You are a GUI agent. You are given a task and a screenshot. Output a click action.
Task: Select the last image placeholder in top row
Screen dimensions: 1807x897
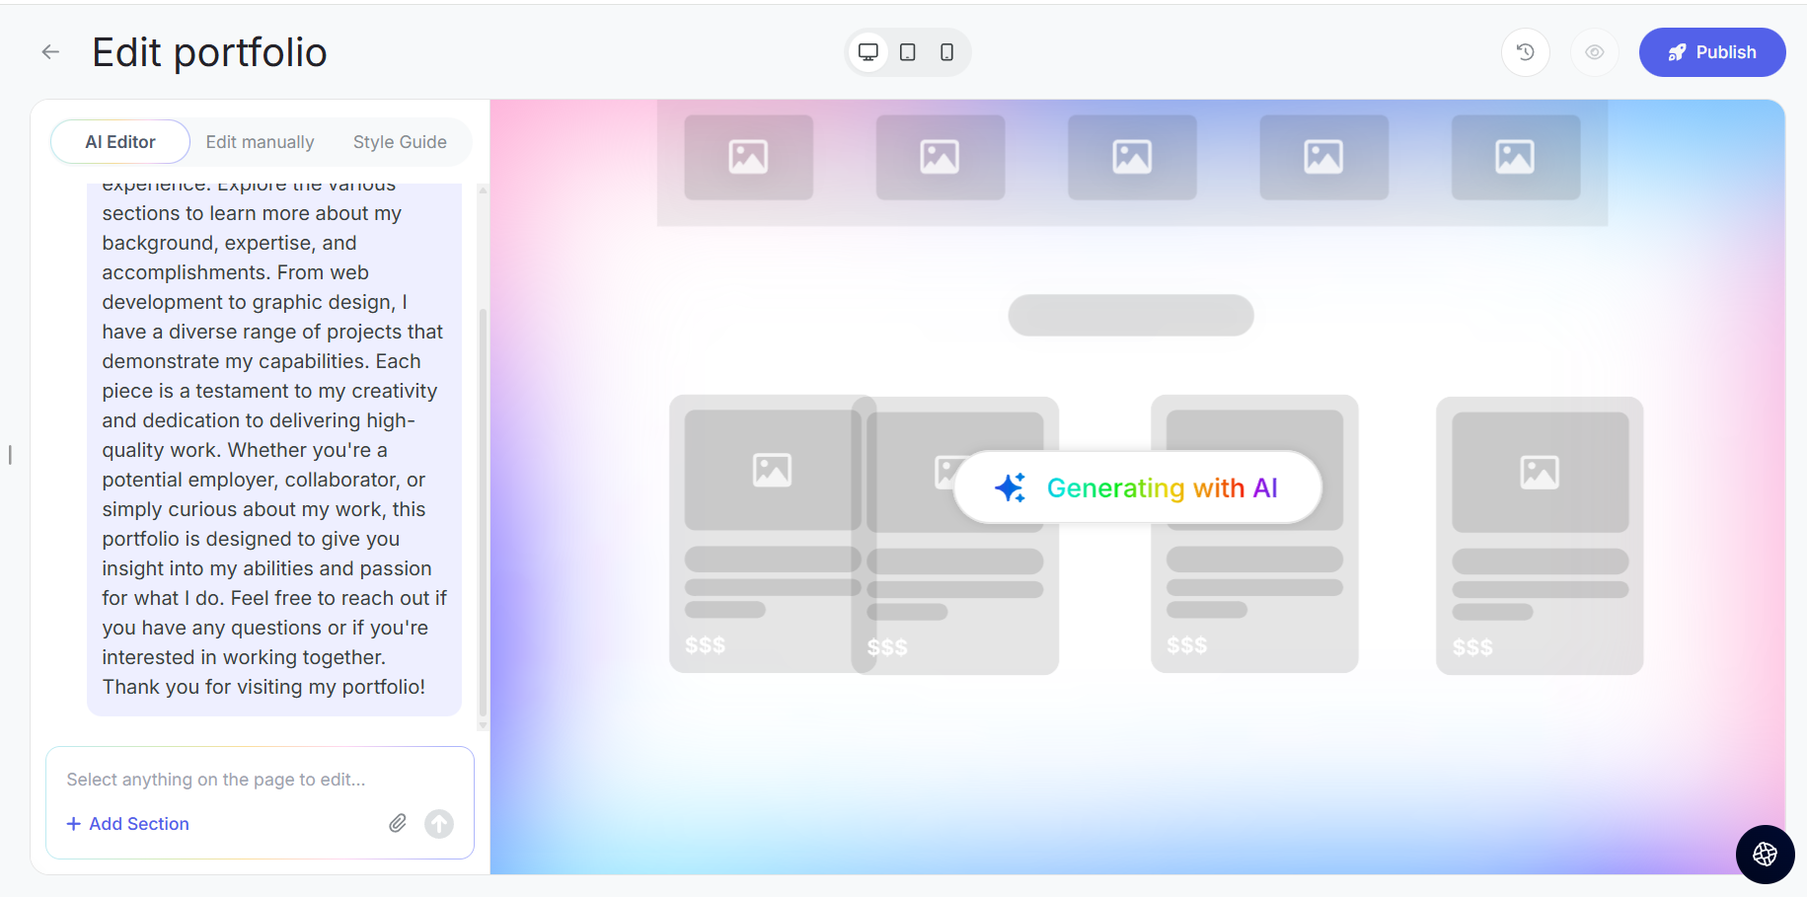point(1515,157)
